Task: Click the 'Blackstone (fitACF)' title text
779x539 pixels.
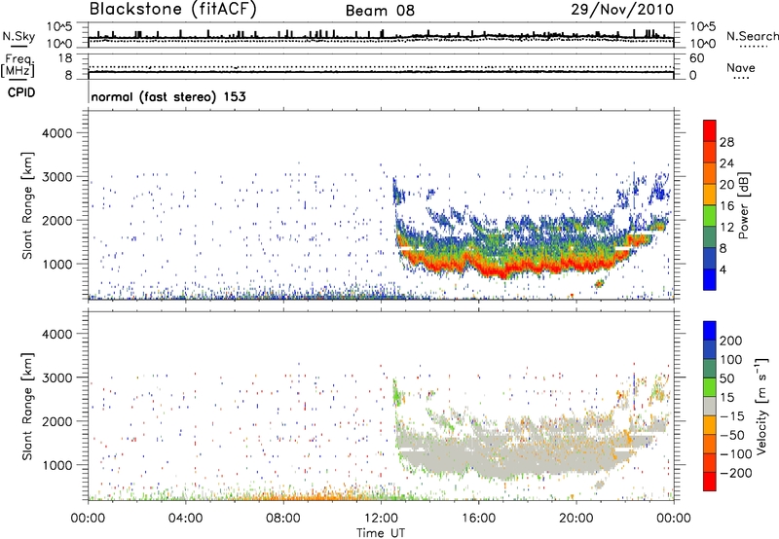Action: click(x=172, y=10)
